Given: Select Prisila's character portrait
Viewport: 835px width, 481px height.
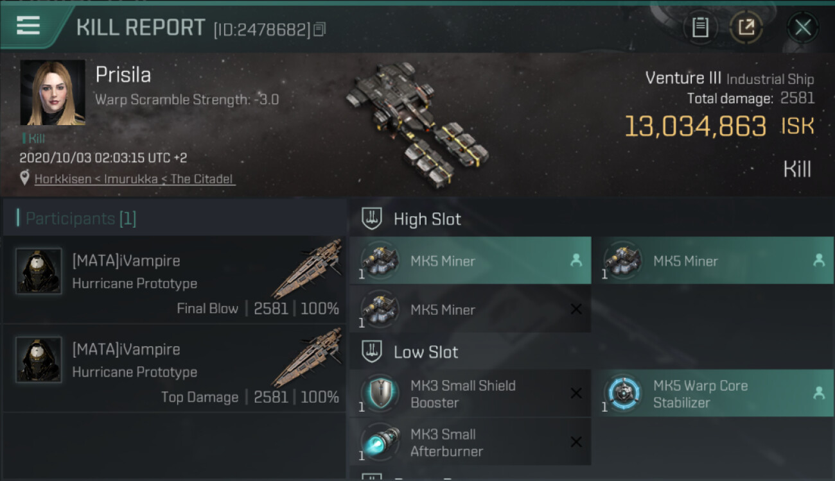Looking at the screenshot, I should tap(53, 92).
